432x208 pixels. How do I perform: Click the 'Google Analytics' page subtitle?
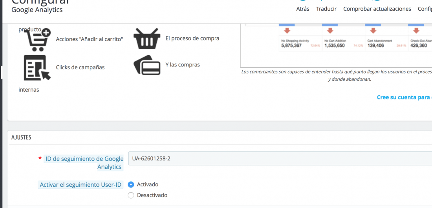coord(37,10)
